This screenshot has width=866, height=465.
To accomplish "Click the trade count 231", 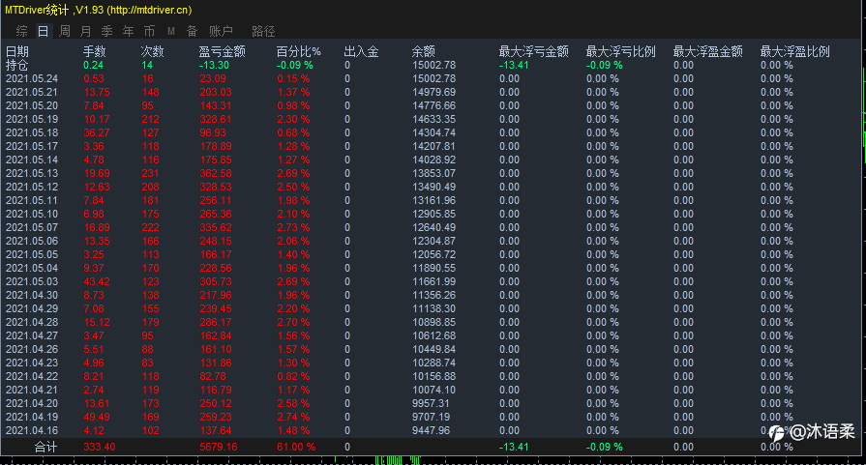I will tap(150, 173).
